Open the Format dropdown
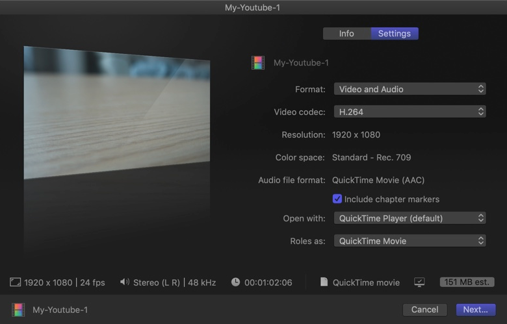 [409, 89]
